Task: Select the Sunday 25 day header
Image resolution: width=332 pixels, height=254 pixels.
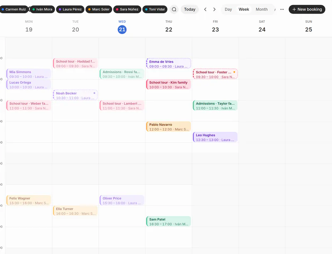Action: click(x=308, y=27)
